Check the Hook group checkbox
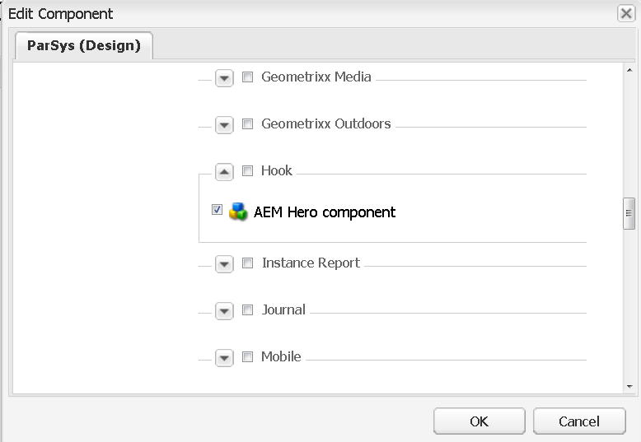The width and height of the screenshot is (641, 442). coord(248,171)
